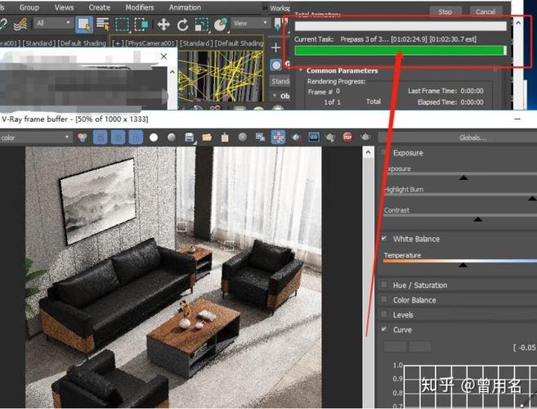
Task: Open the All selection filter dropdown
Action: click(x=53, y=25)
